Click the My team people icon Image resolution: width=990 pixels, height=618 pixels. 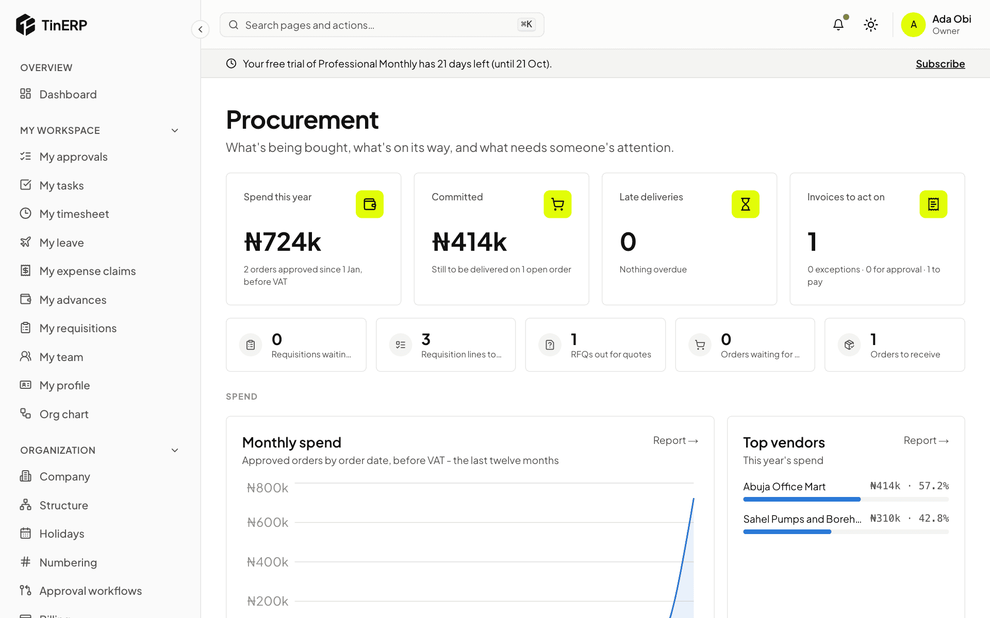coord(25,356)
